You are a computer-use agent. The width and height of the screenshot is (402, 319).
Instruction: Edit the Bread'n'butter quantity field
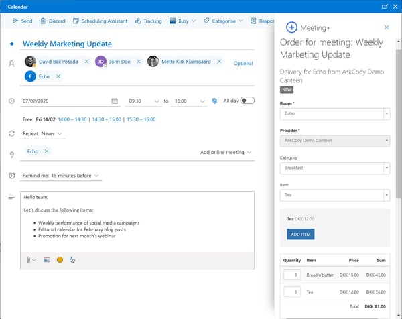[x=292, y=275]
